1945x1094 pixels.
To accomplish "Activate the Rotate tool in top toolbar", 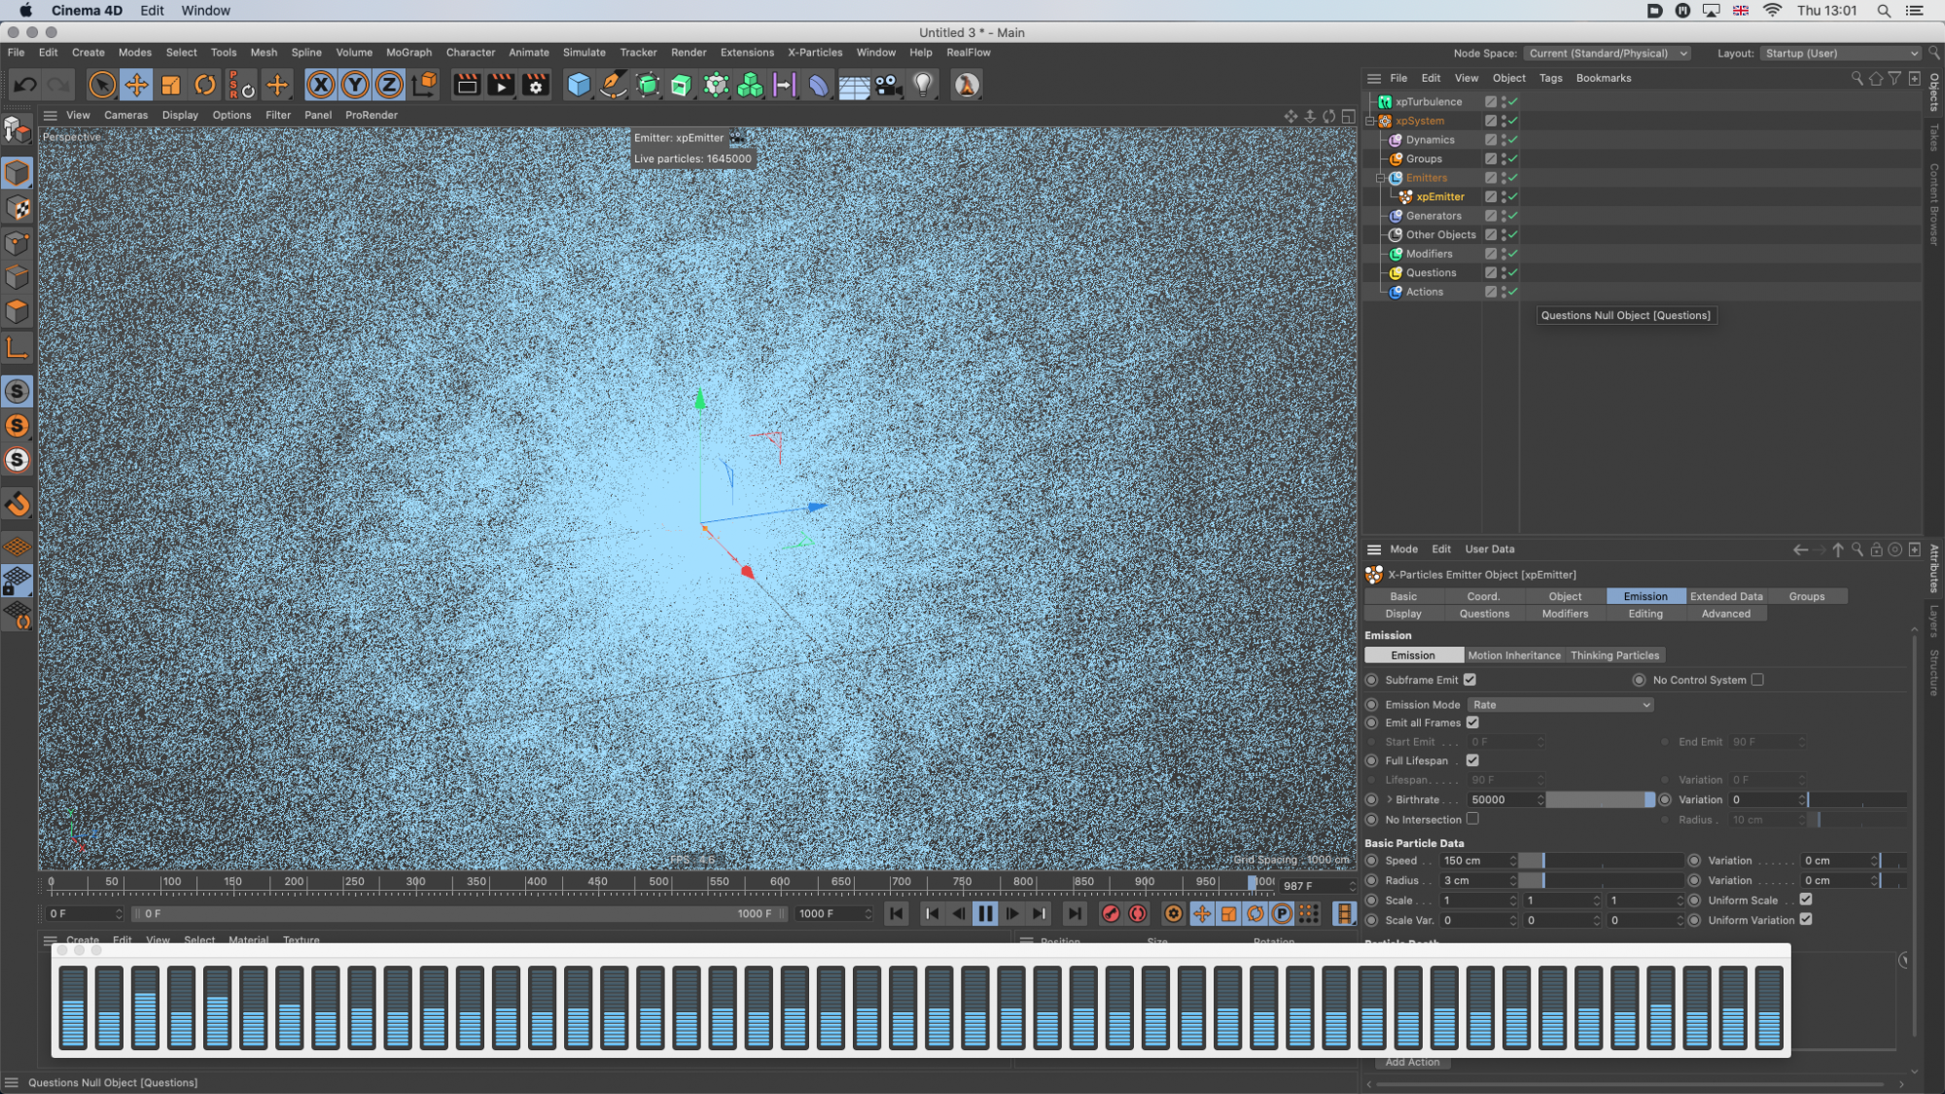I will (x=205, y=86).
